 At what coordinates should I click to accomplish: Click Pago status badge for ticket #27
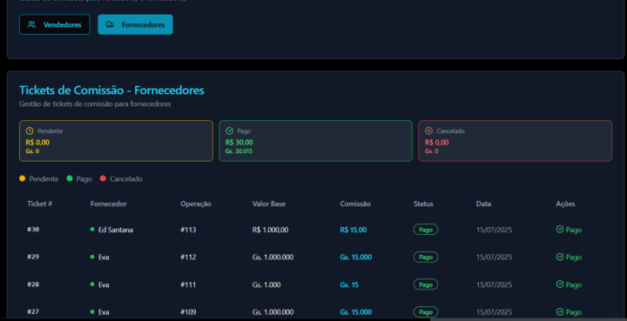(426, 311)
